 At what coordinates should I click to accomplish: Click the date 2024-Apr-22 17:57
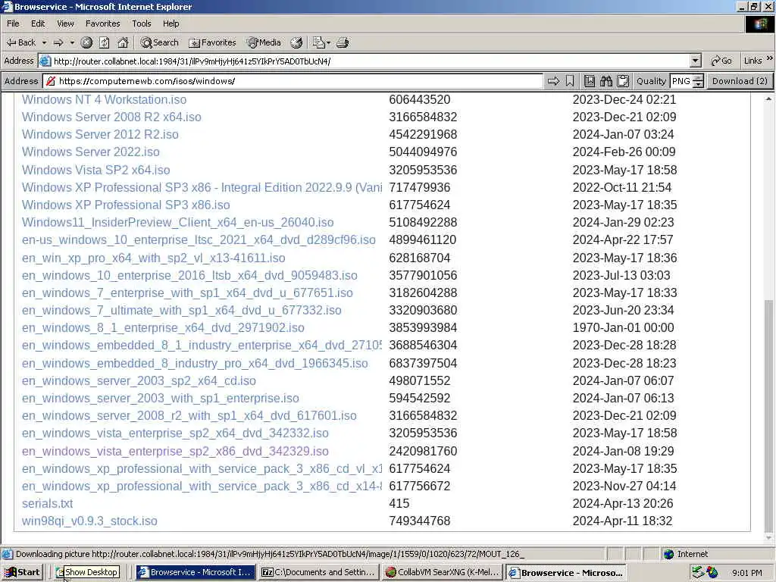623,239
